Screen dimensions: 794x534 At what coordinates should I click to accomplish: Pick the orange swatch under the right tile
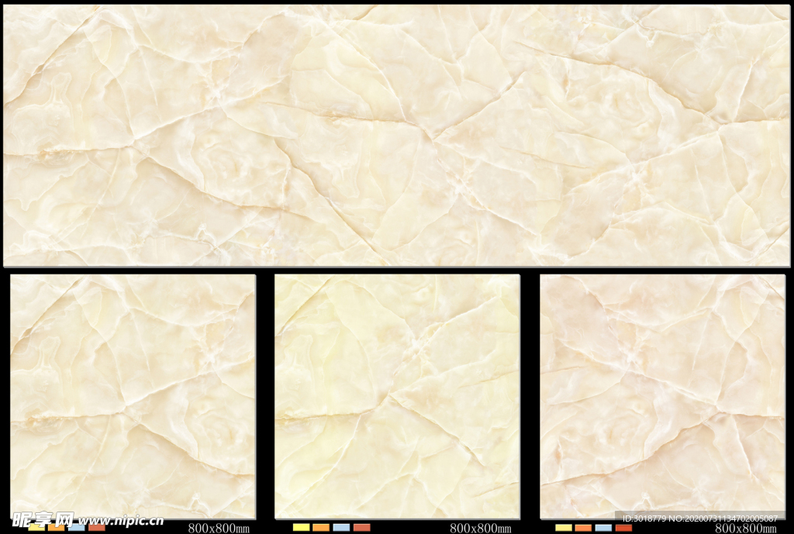583,528
